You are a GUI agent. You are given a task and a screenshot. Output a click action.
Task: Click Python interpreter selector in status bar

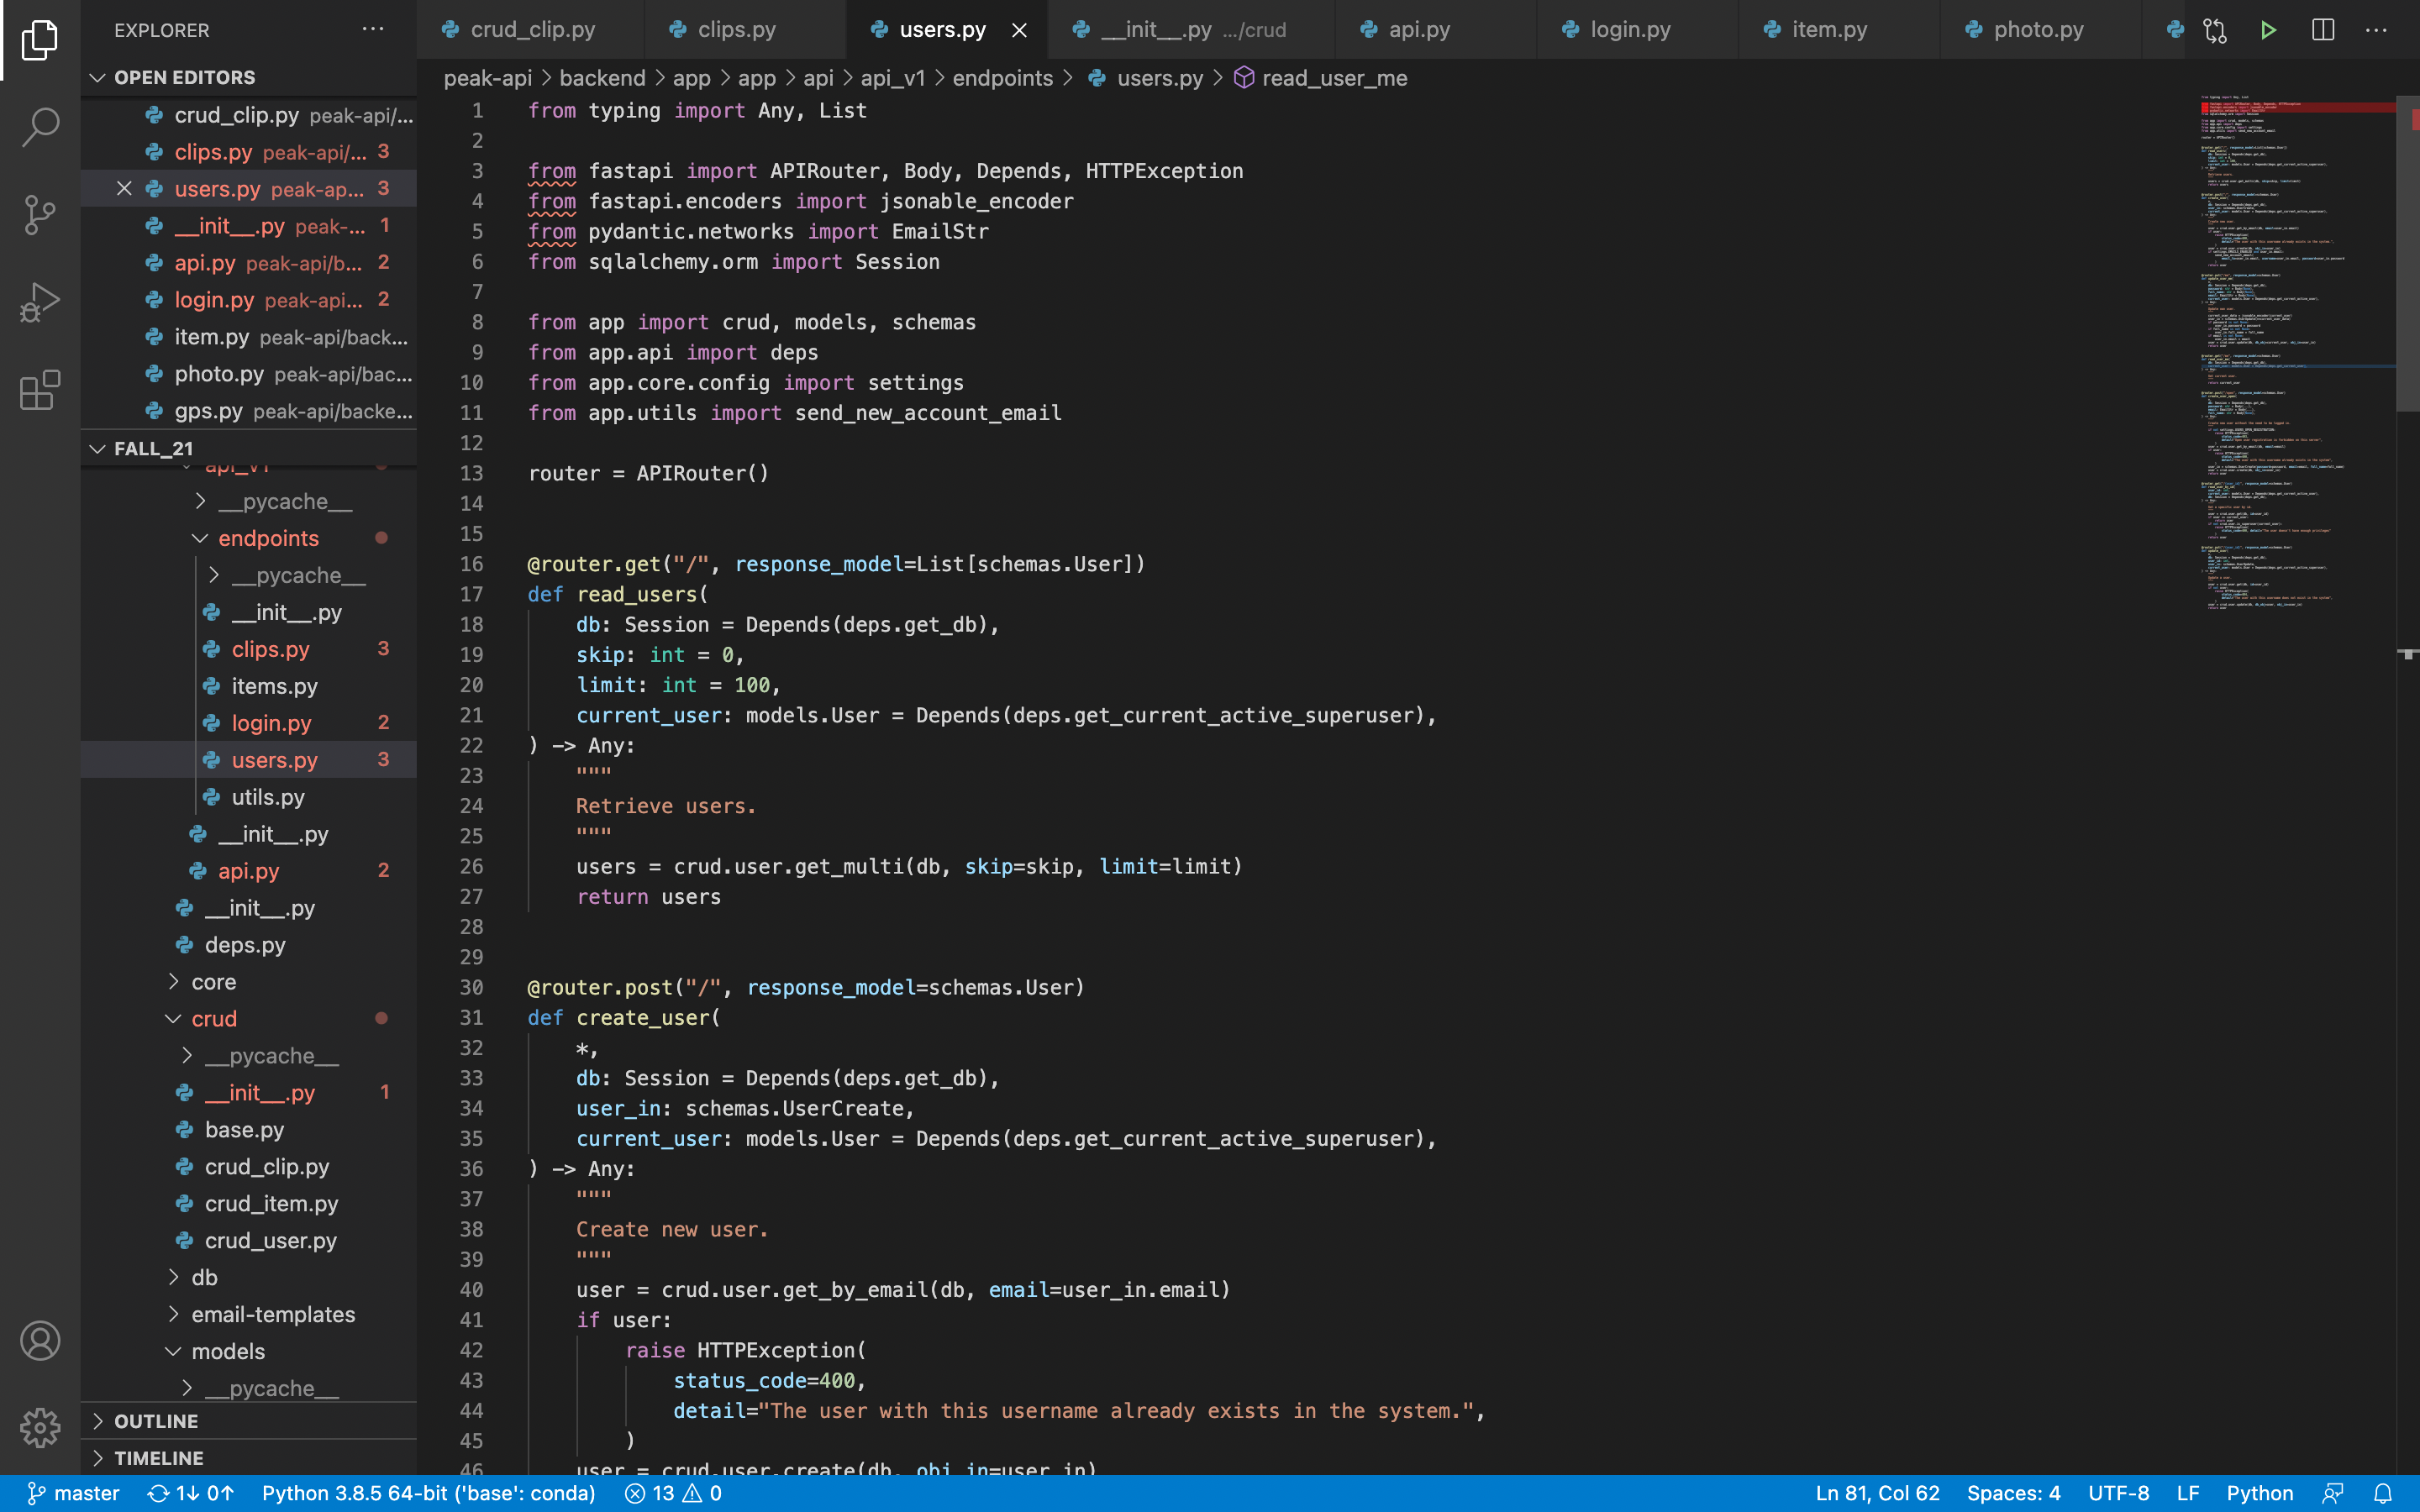tap(428, 1493)
